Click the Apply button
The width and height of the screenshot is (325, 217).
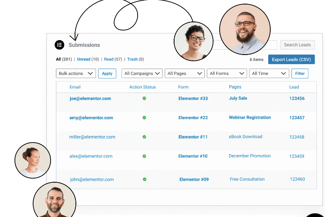(x=107, y=74)
